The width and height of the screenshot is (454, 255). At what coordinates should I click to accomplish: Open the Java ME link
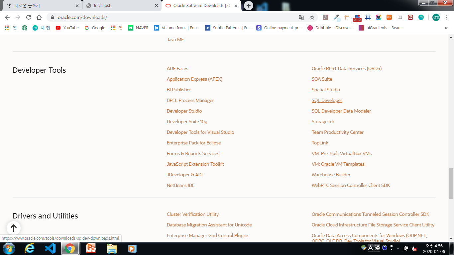[175, 40]
